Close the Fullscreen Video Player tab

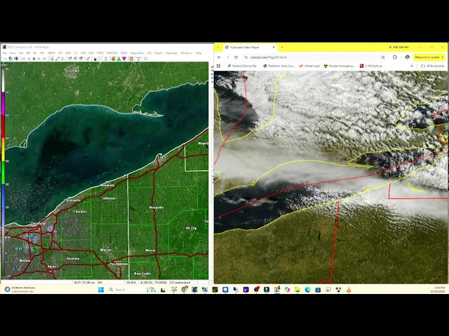(x=274, y=48)
